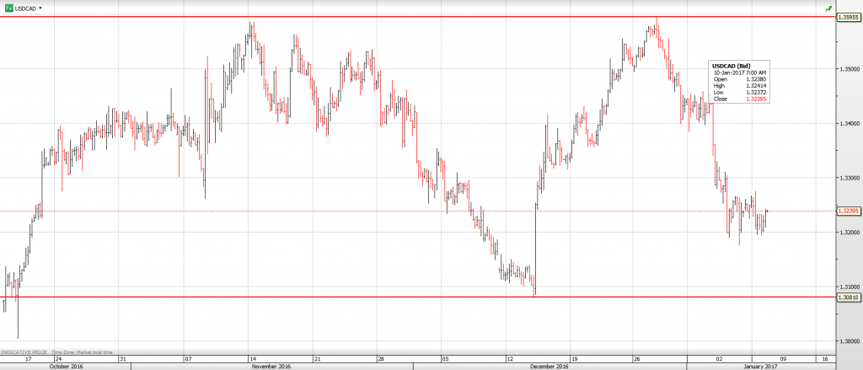Viewport: 863px width, 370px height.
Task: Click the green chart trend icon
Action: [828, 8]
